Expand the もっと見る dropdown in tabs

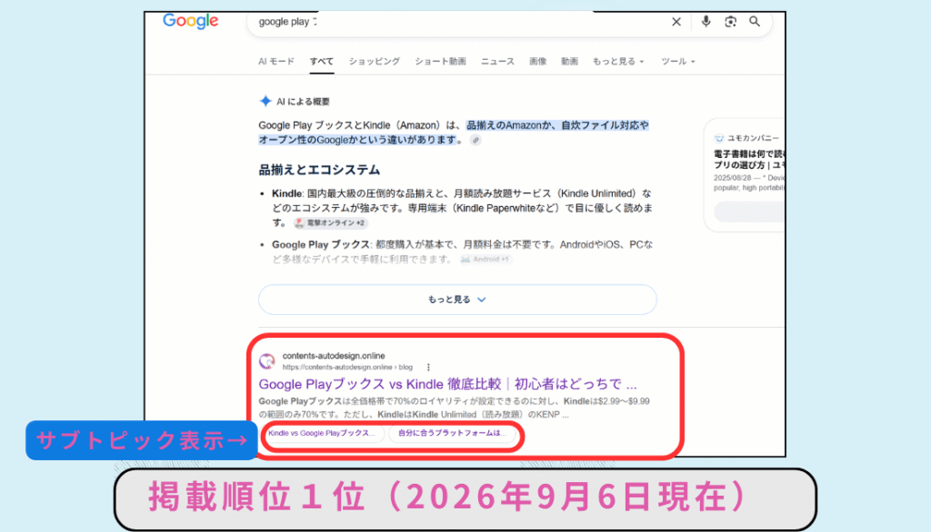618,61
